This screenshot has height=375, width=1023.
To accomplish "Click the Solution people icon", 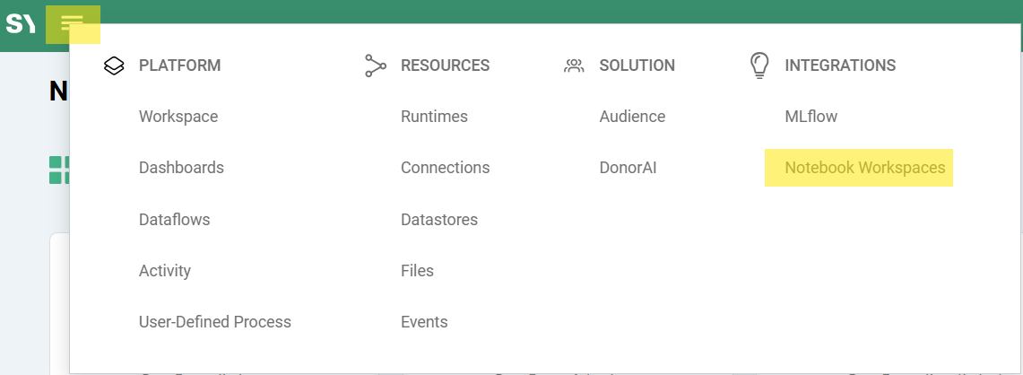I will [574, 65].
